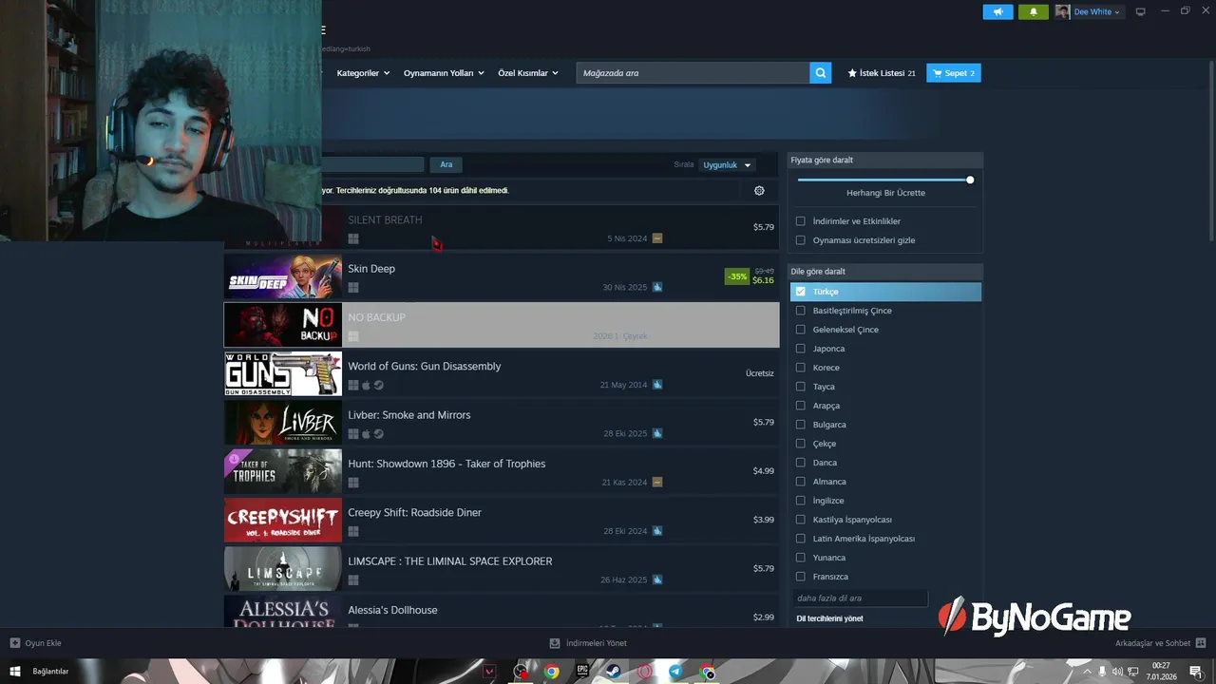
Task: Click the Friends and Chat icon
Action: click(x=1202, y=643)
